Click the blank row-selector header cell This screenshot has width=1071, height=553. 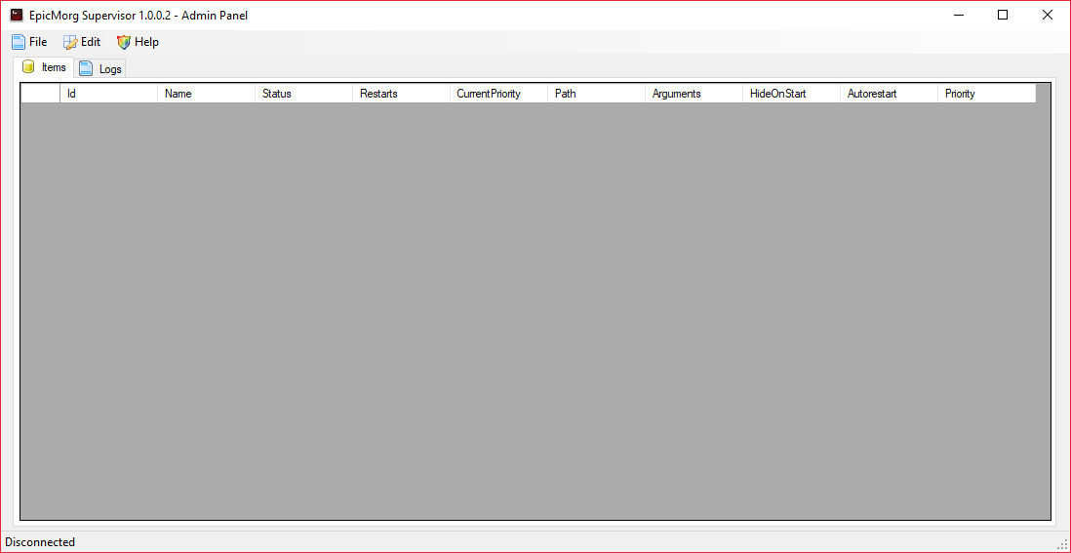pos(40,95)
